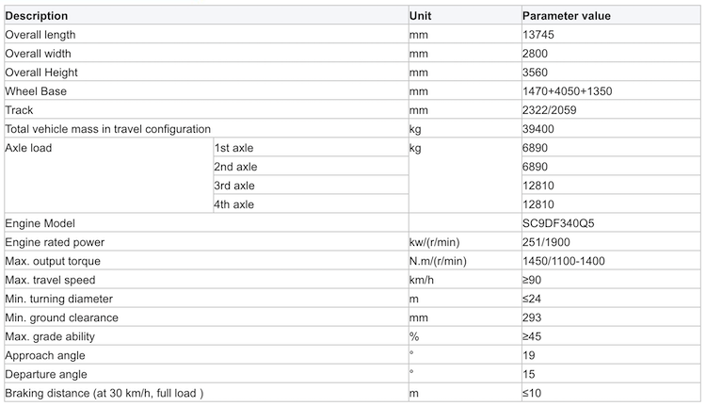Click the 3rd axle value 12810
Screen dimensions: 706x406
(538, 186)
